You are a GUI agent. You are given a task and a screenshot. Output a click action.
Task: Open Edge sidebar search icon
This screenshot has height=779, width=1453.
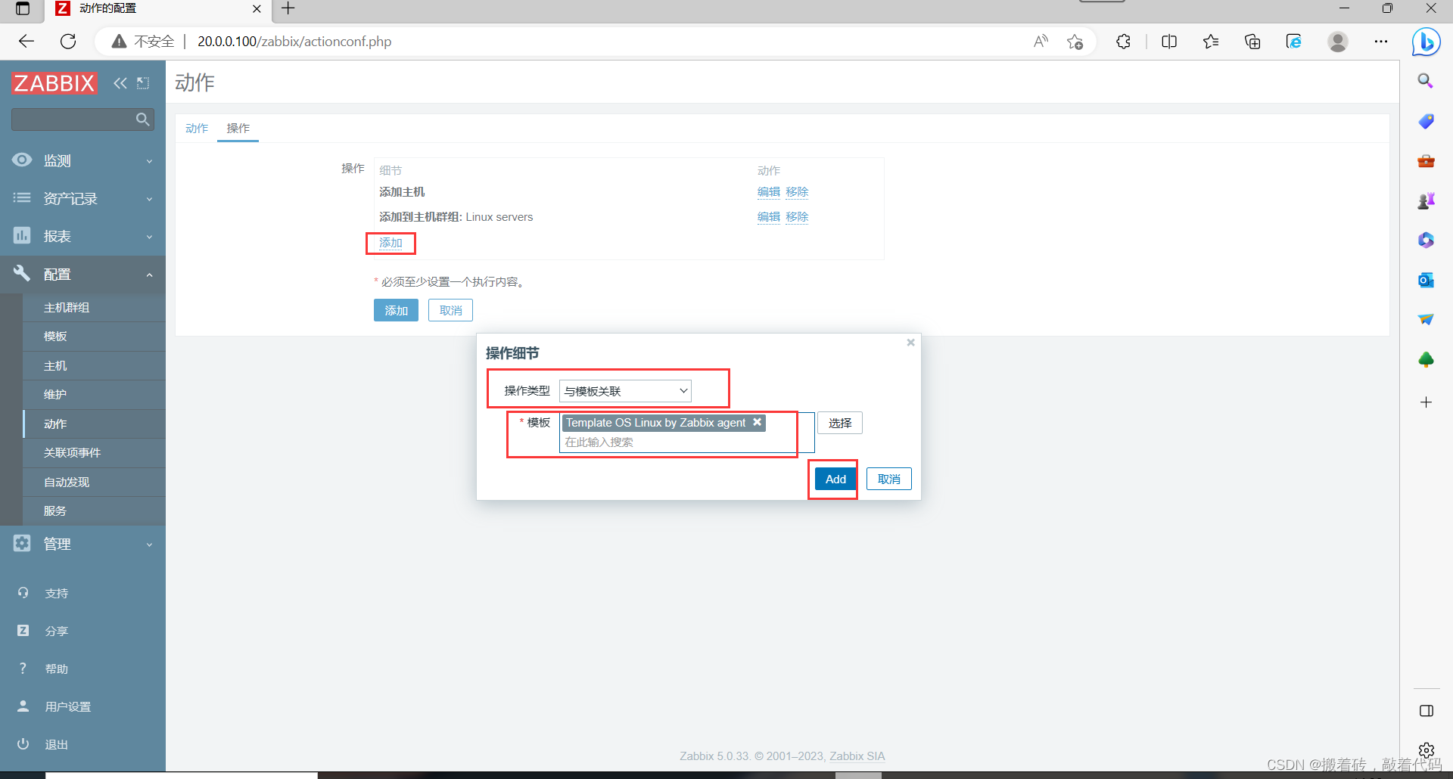click(x=1426, y=81)
